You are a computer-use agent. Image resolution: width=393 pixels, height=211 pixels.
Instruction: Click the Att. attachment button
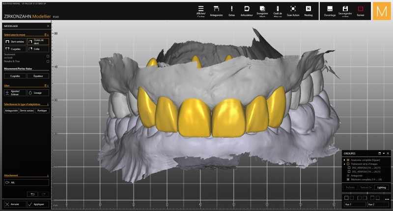click(27, 183)
